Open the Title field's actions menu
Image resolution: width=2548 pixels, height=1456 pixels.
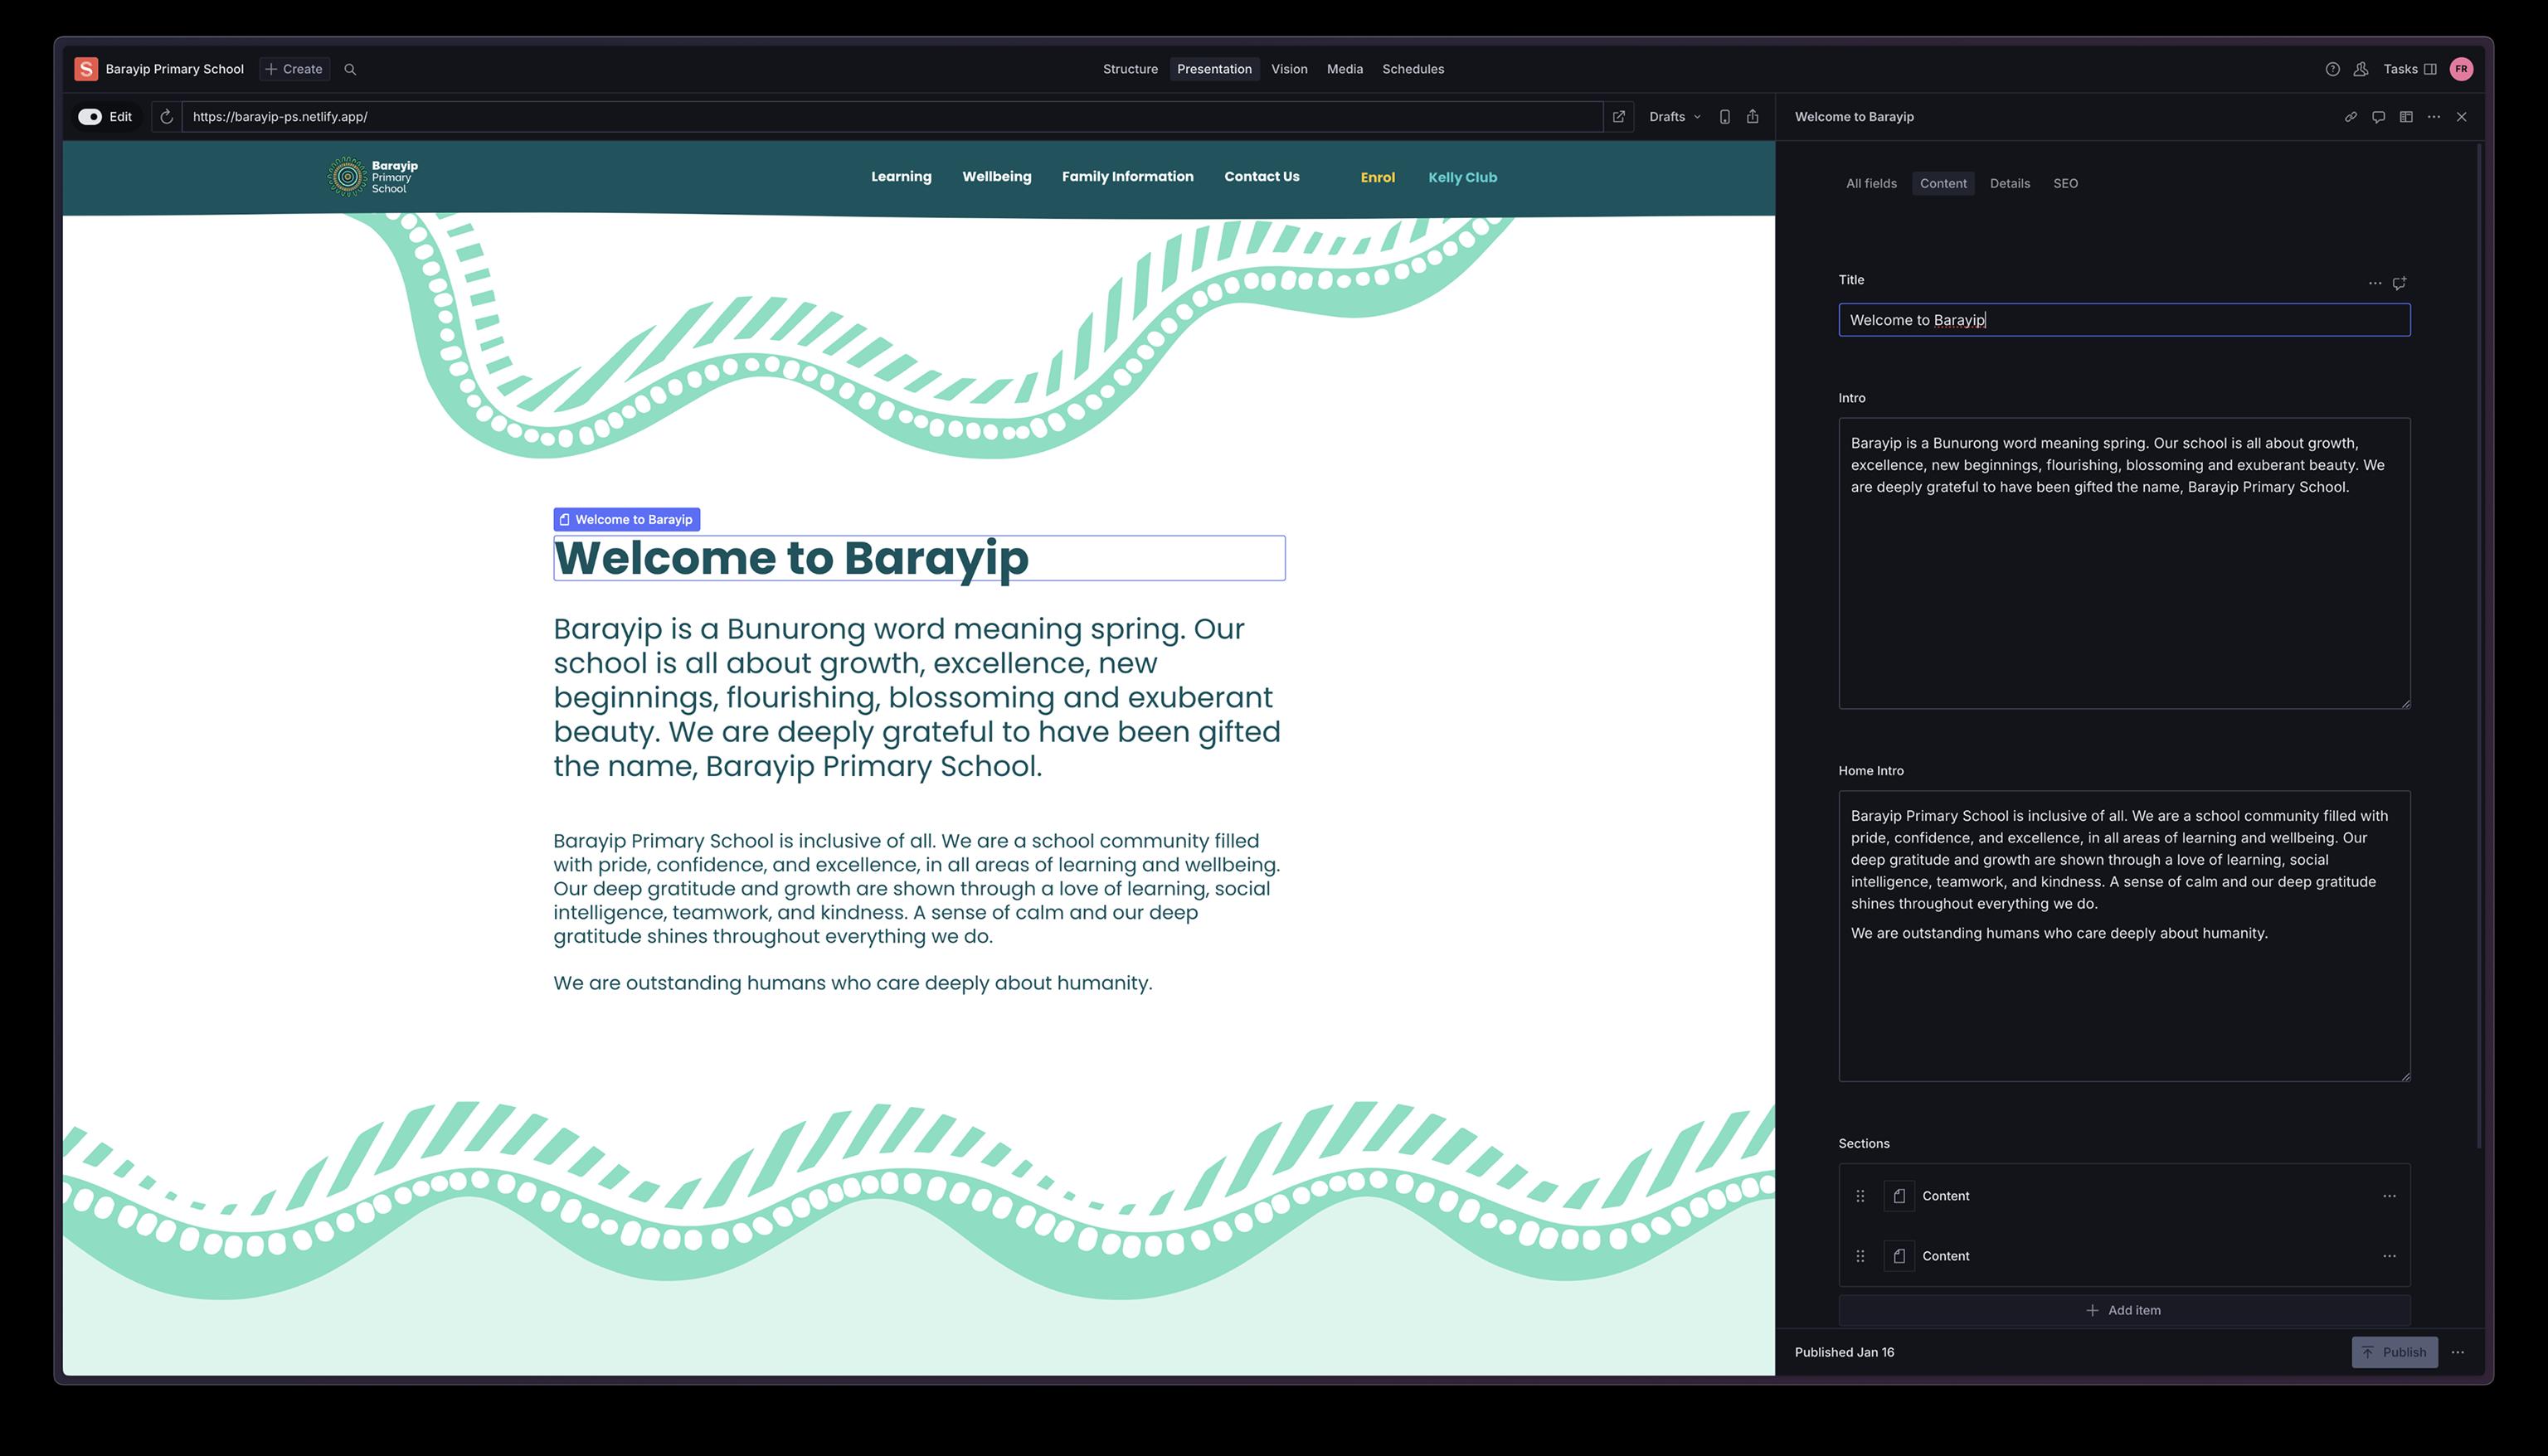click(2375, 283)
